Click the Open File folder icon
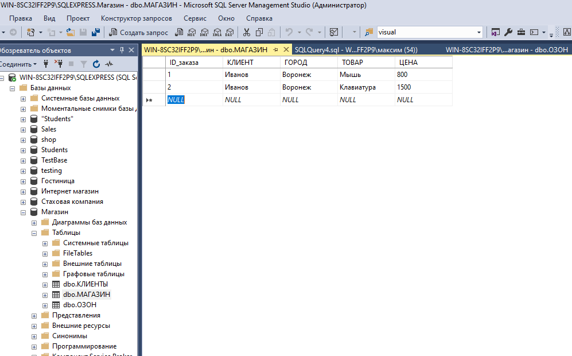The image size is (572, 356). [x=71, y=33]
